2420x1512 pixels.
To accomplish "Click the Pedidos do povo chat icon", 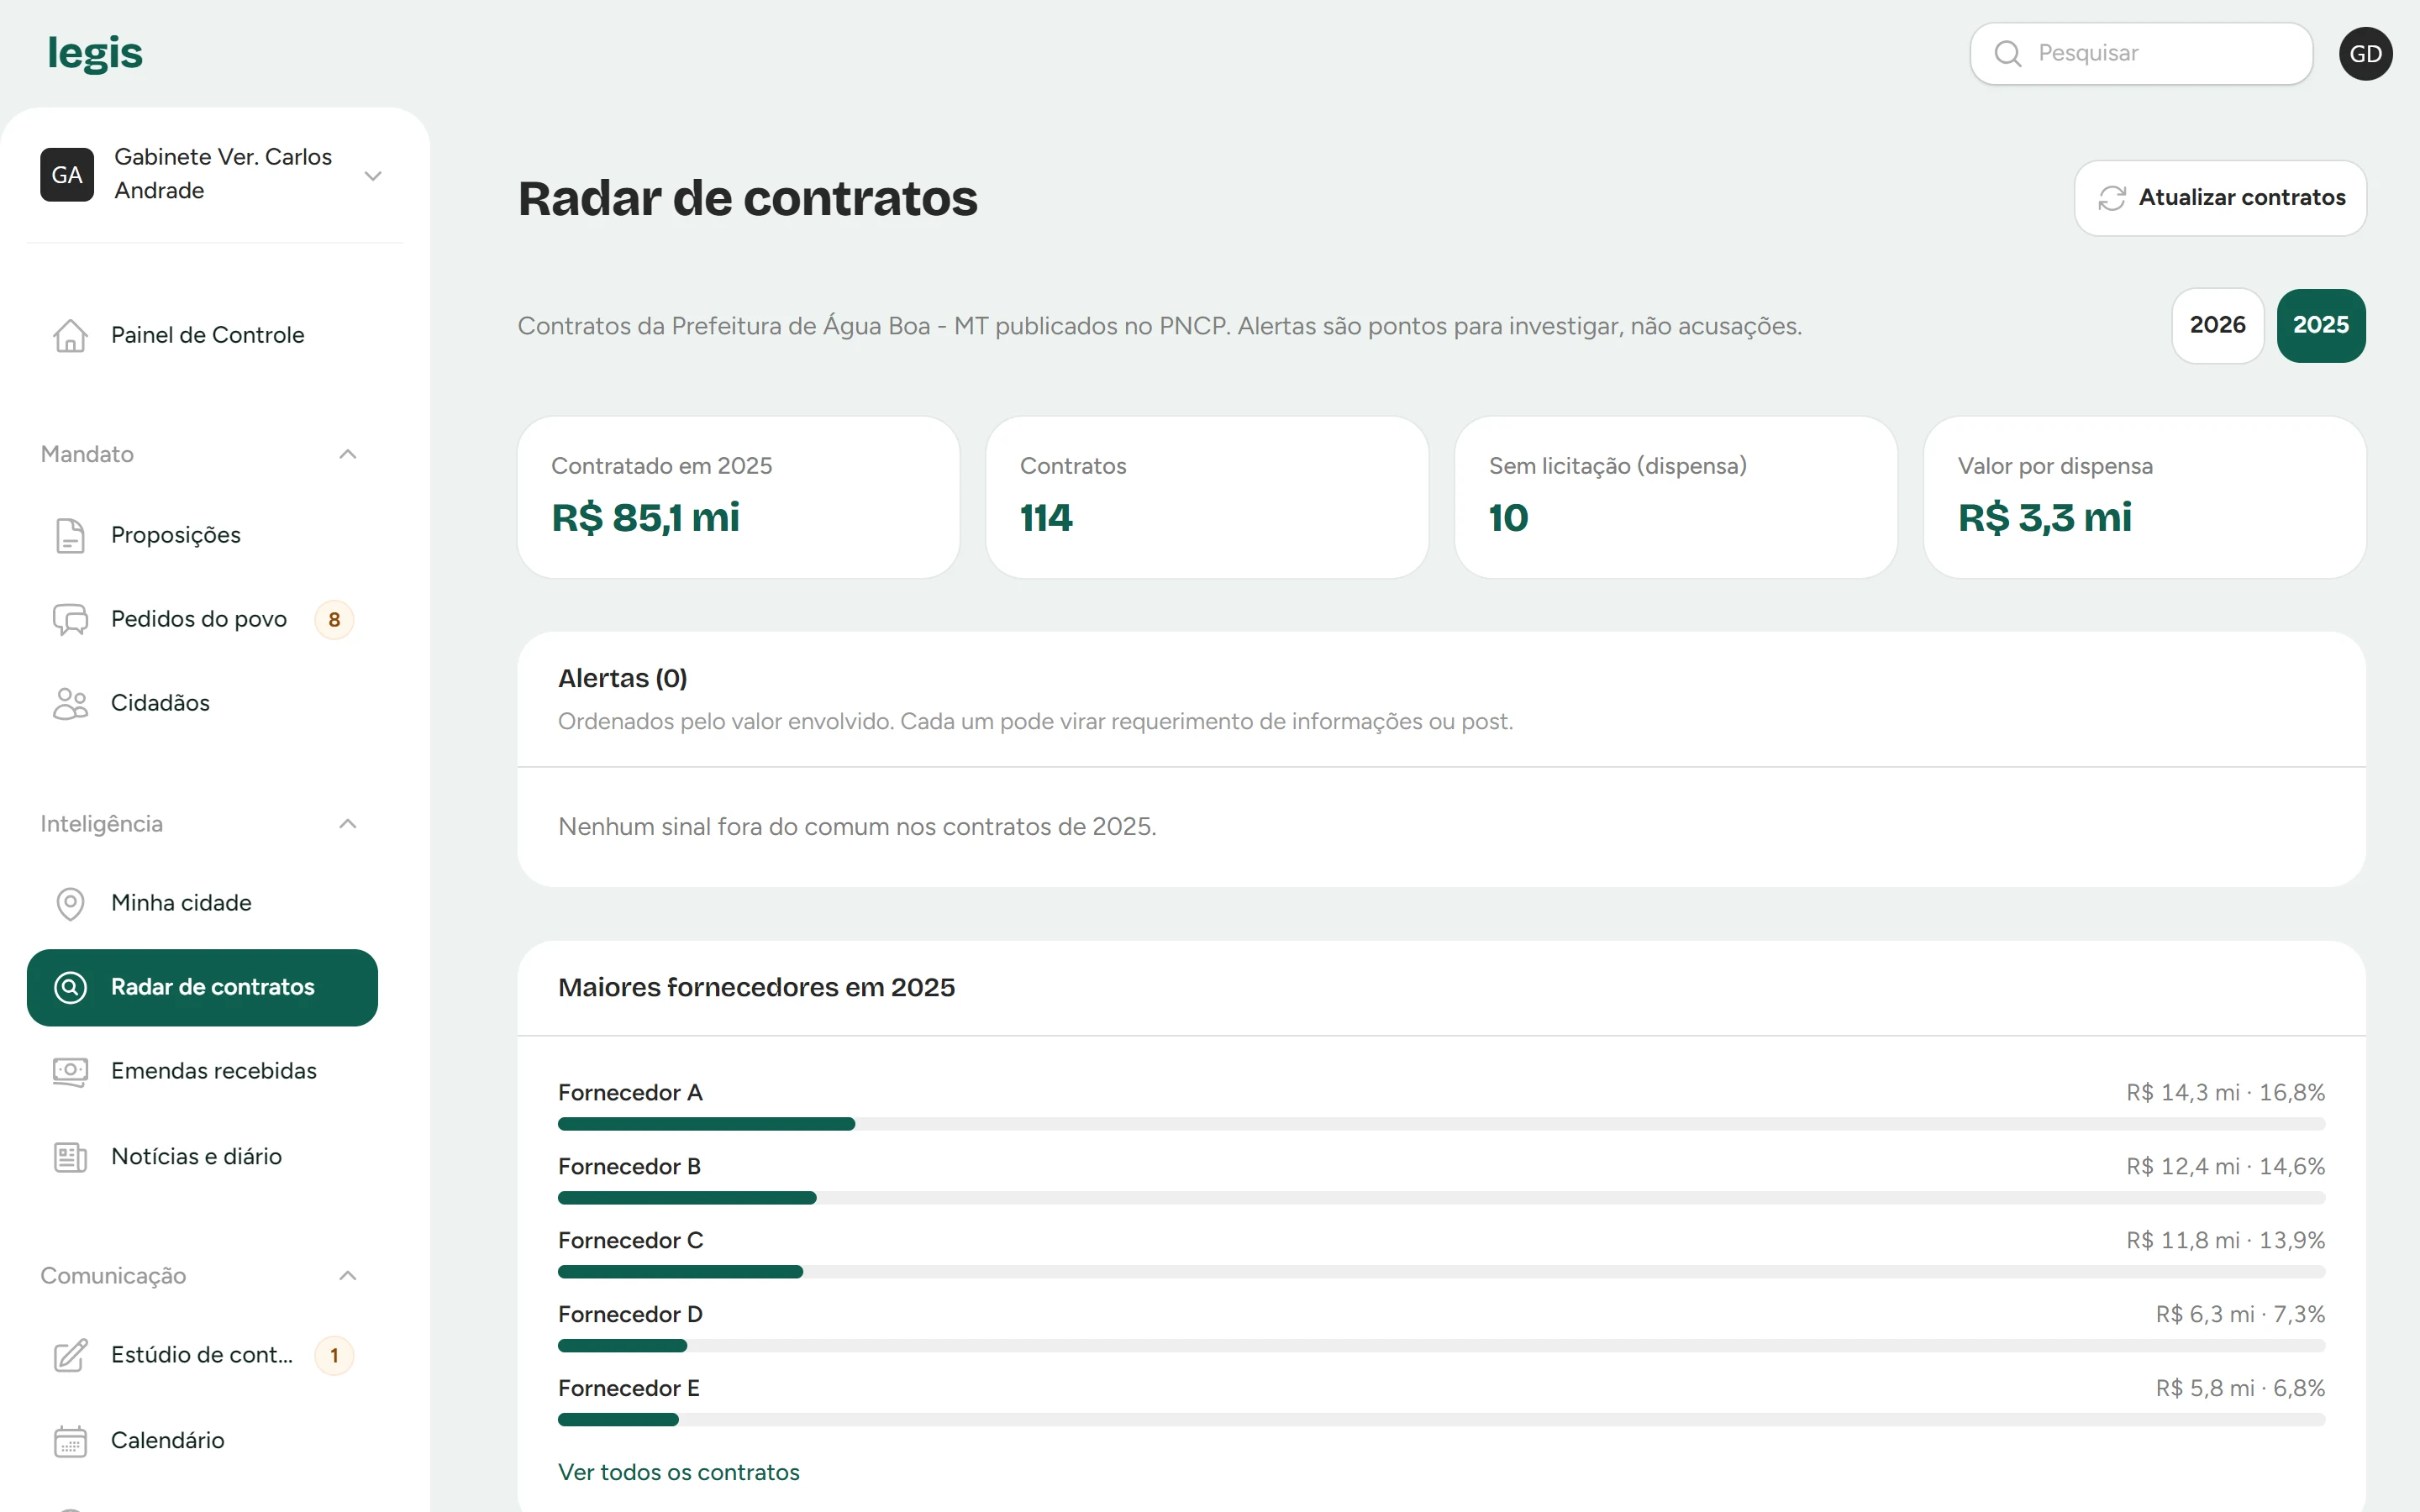I will pyautogui.click(x=70, y=619).
